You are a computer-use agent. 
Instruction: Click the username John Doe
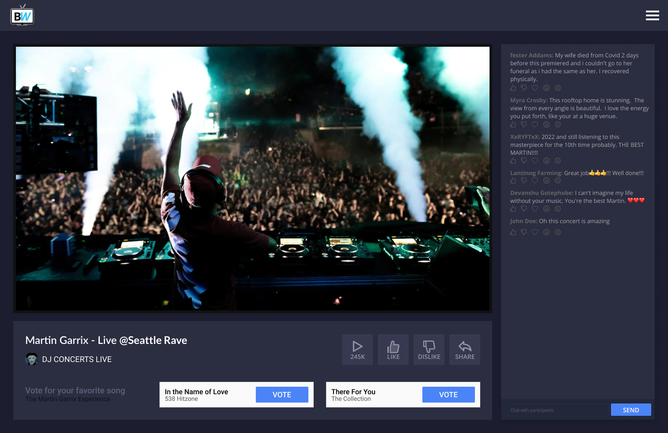[524, 221]
